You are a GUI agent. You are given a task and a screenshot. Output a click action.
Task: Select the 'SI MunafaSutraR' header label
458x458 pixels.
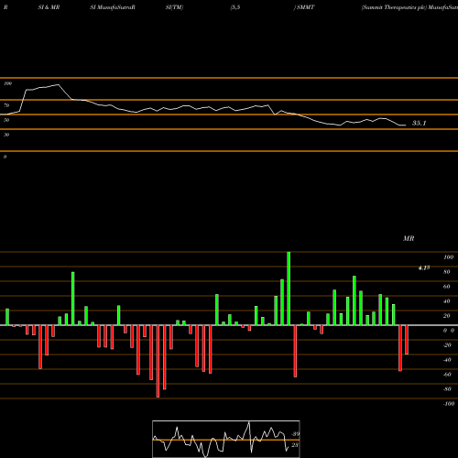point(113,7)
